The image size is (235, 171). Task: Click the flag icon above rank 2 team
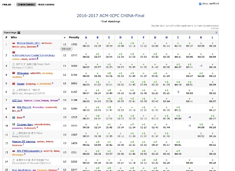point(14,52)
